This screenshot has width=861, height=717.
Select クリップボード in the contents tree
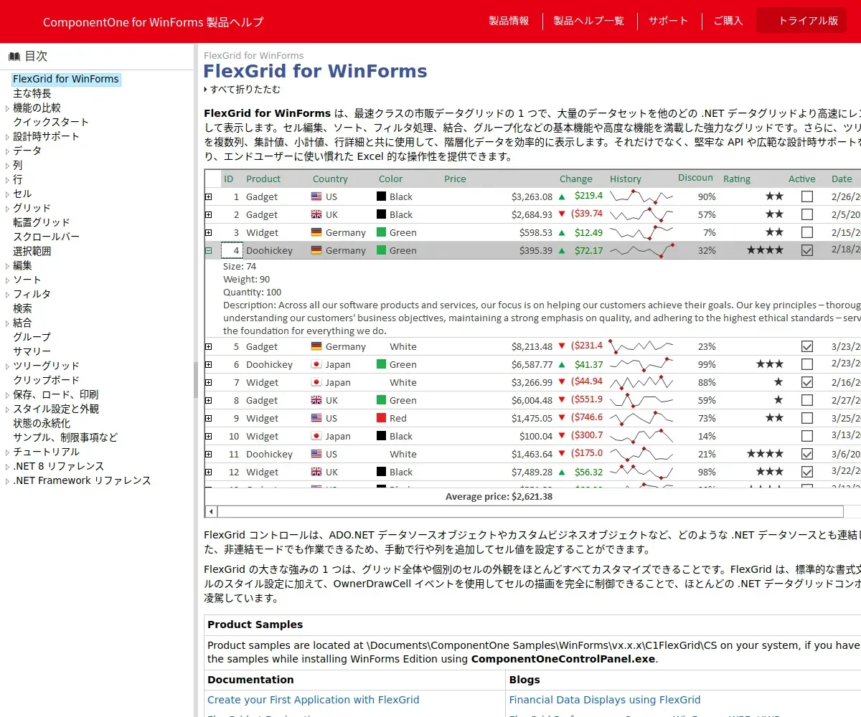(47, 380)
